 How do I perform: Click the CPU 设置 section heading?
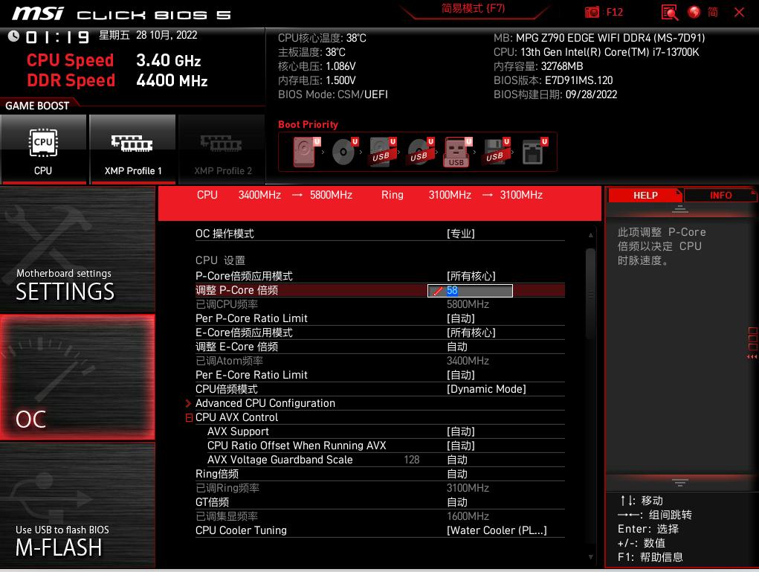[220, 260]
